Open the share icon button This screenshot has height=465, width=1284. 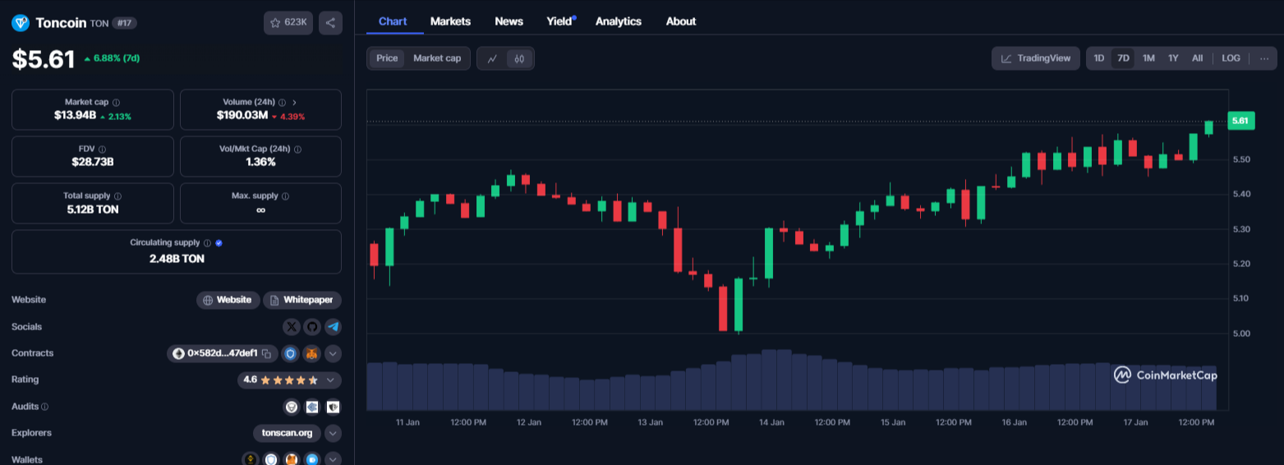pos(330,23)
